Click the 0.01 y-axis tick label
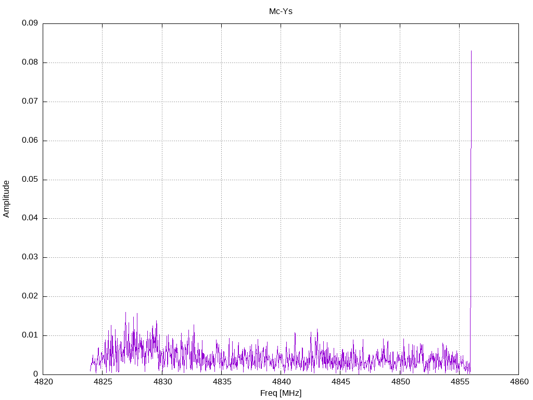The height and width of the screenshot is (400, 533). (30, 335)
